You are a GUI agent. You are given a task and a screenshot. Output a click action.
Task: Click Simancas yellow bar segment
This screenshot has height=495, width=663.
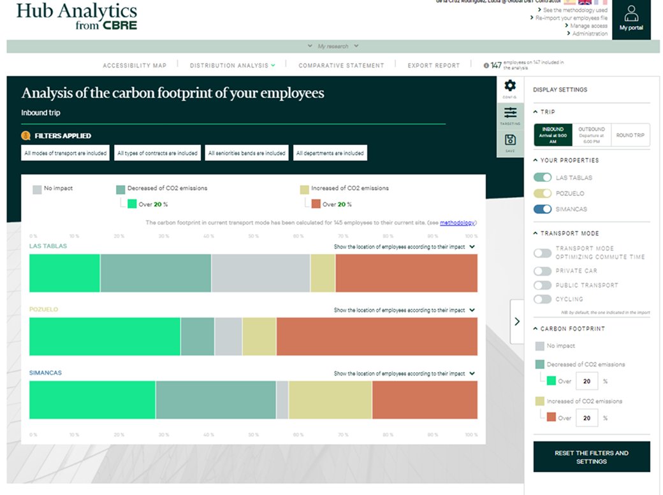pyautogui.click(x=330, y=400)
